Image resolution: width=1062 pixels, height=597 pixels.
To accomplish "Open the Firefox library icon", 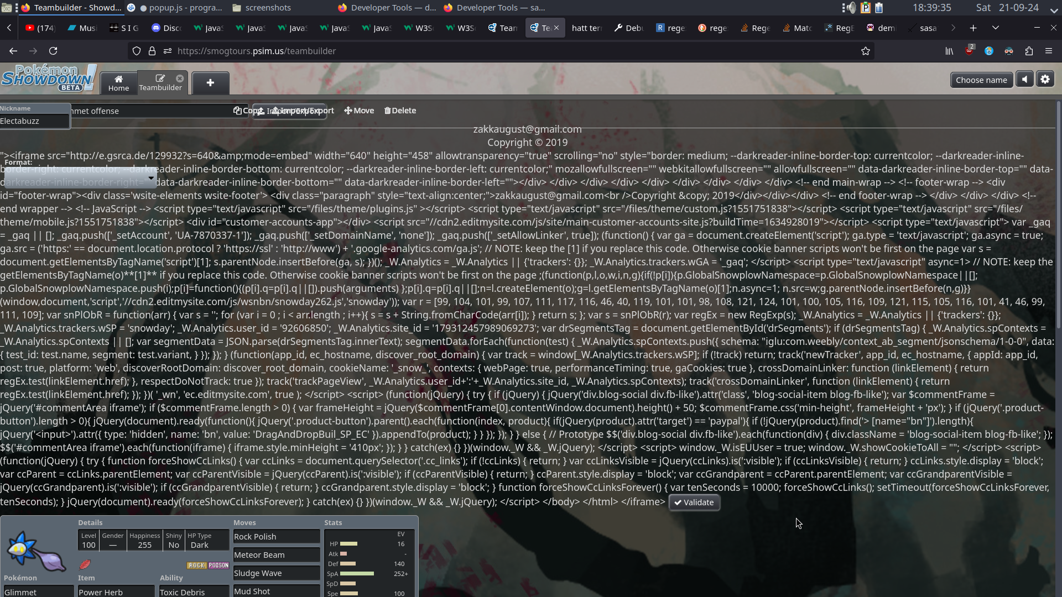I will pos(949,51).
